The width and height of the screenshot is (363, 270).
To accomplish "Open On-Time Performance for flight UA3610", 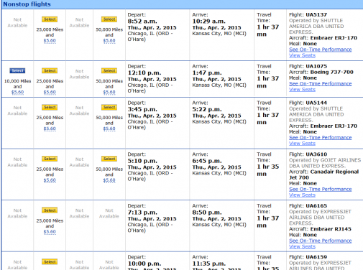I will pos(321,189).
